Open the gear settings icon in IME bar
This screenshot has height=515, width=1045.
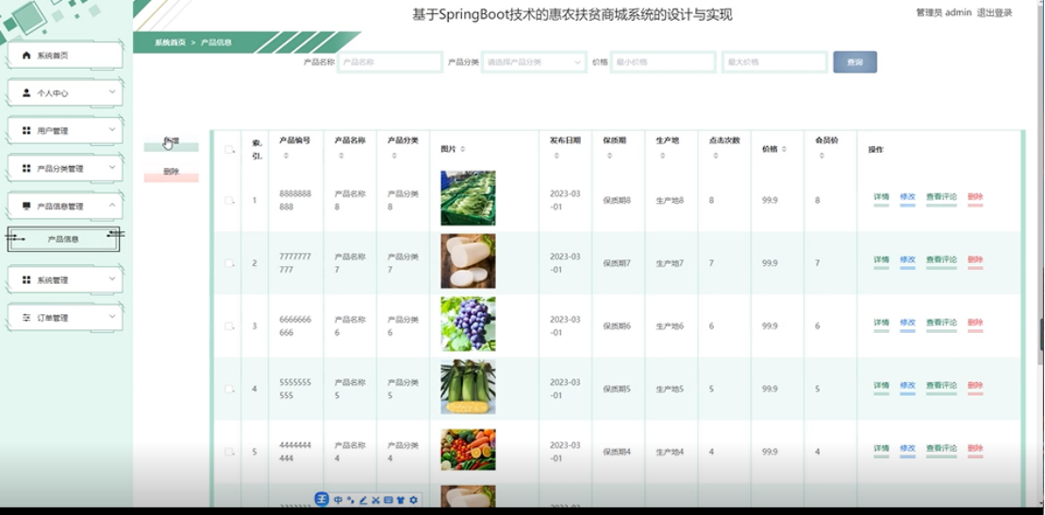coord(413,500)
